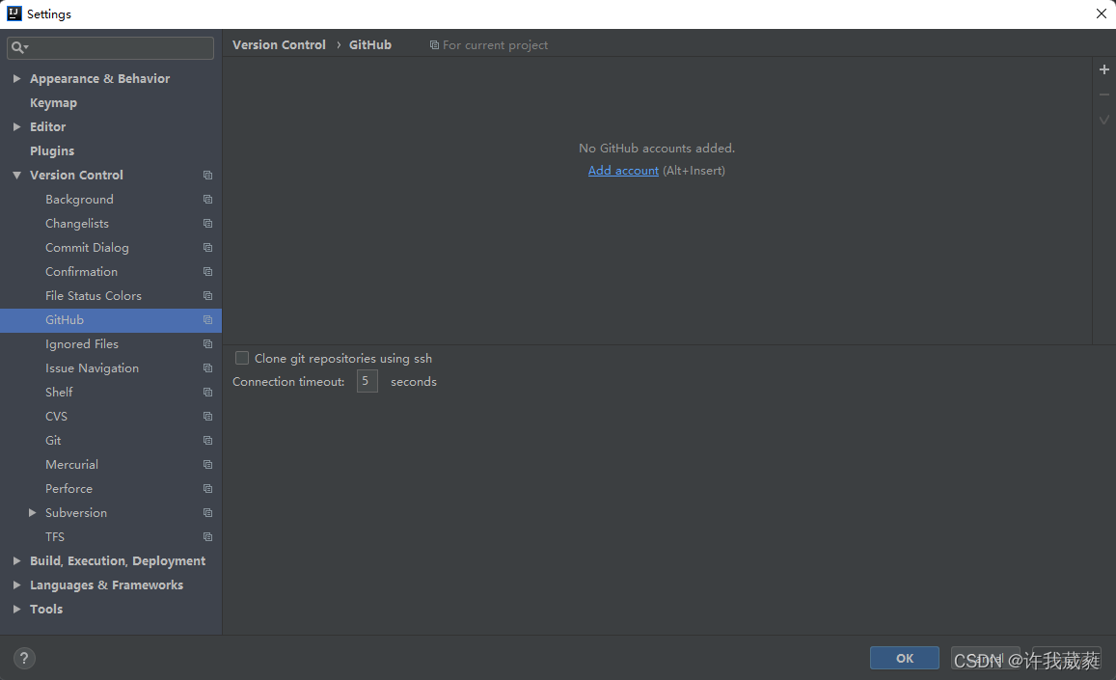Click project-level icon beside GitHub row
Viewport: 1116px width, 680px height.
click(207, 319)
